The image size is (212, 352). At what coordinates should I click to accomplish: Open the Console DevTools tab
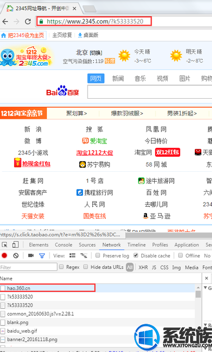coord(64,245)
